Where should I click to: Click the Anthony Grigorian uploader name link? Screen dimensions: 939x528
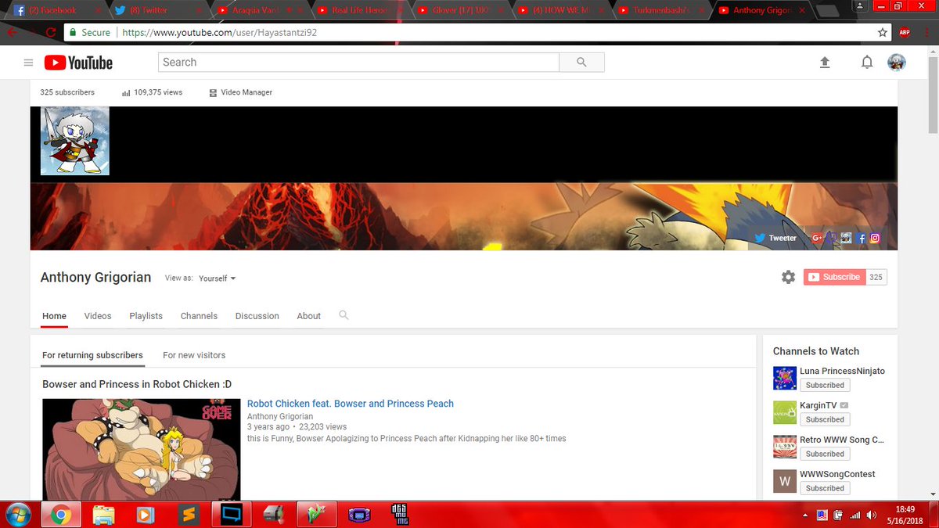click(280, 417)
